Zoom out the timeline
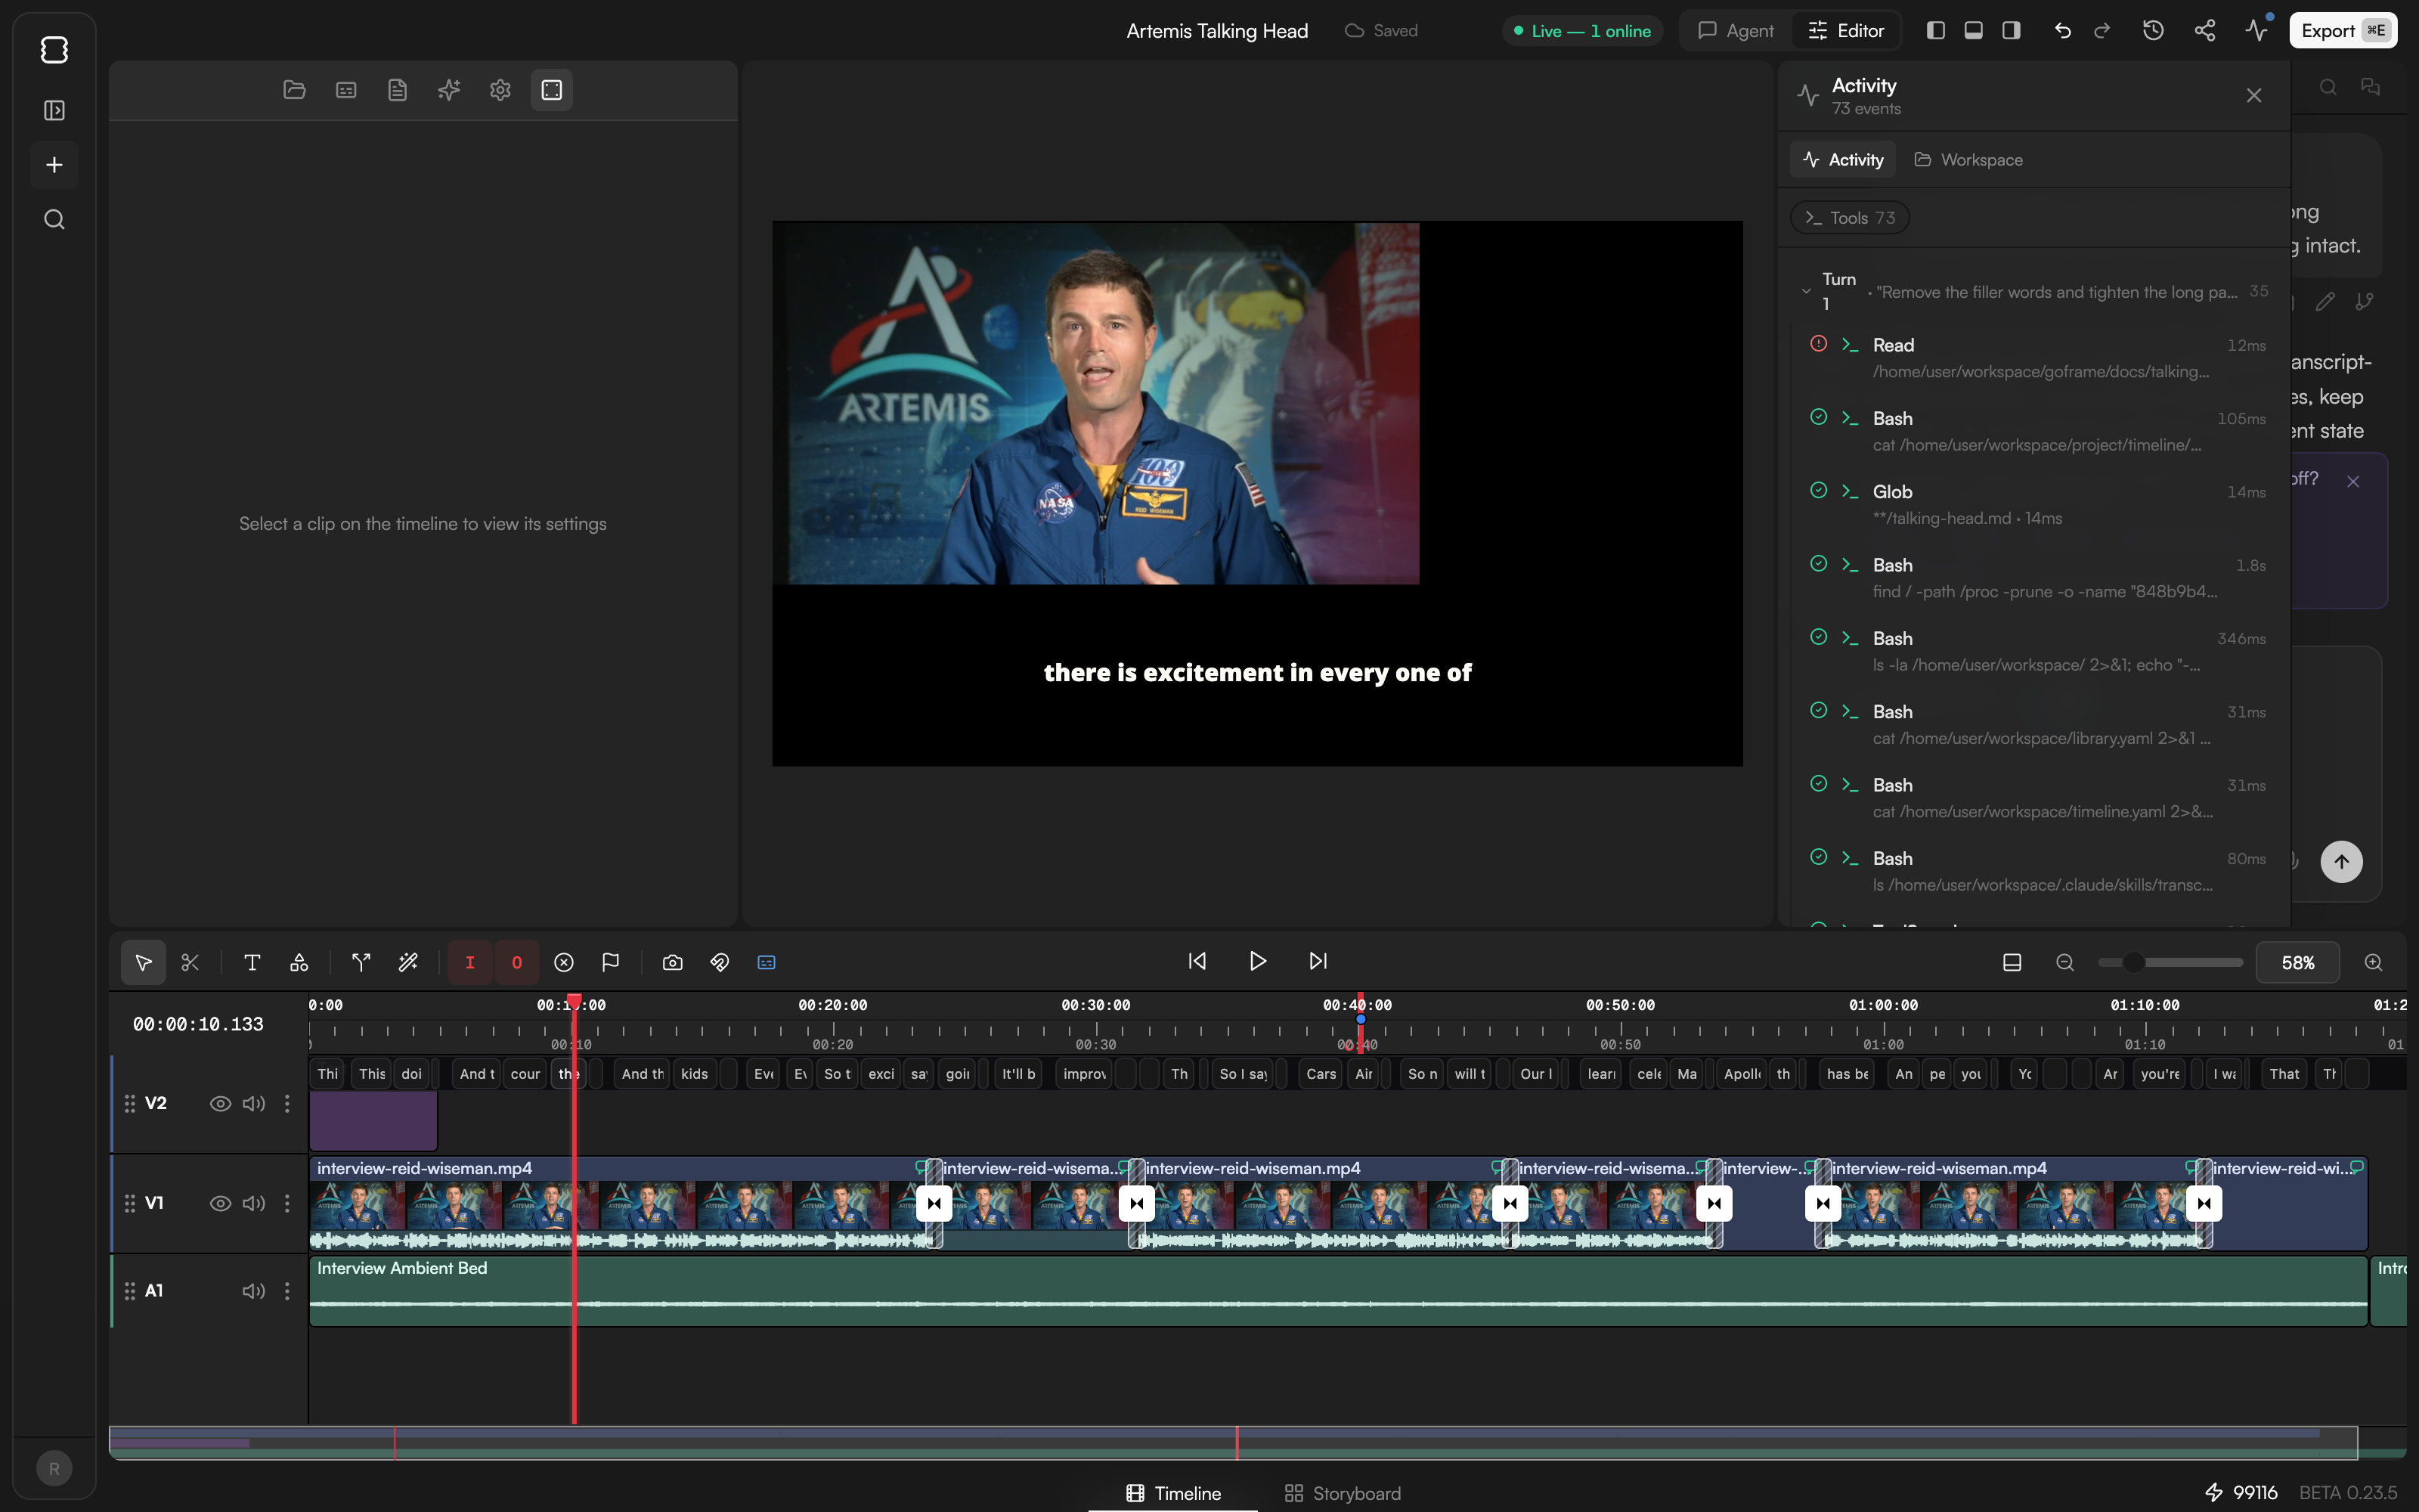Image resolution: width=2419 pixels, height=1512 pixels. click(2065, 962)
